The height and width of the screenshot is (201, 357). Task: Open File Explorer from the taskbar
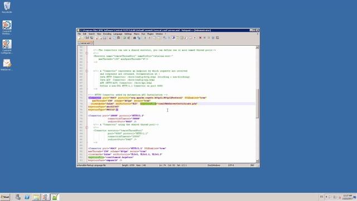(36, 197)
